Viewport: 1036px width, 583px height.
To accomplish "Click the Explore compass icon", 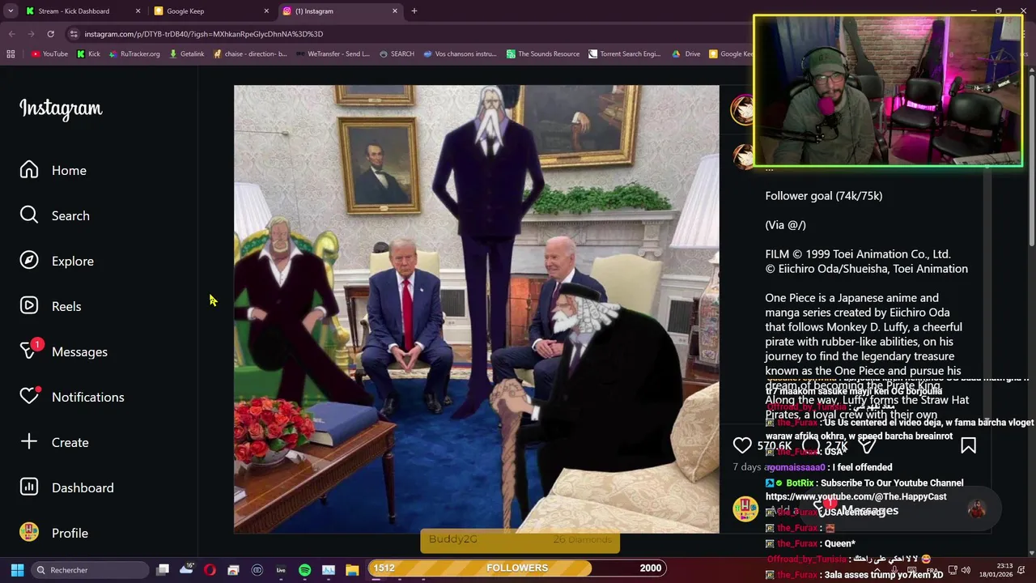I will point(29,261).
